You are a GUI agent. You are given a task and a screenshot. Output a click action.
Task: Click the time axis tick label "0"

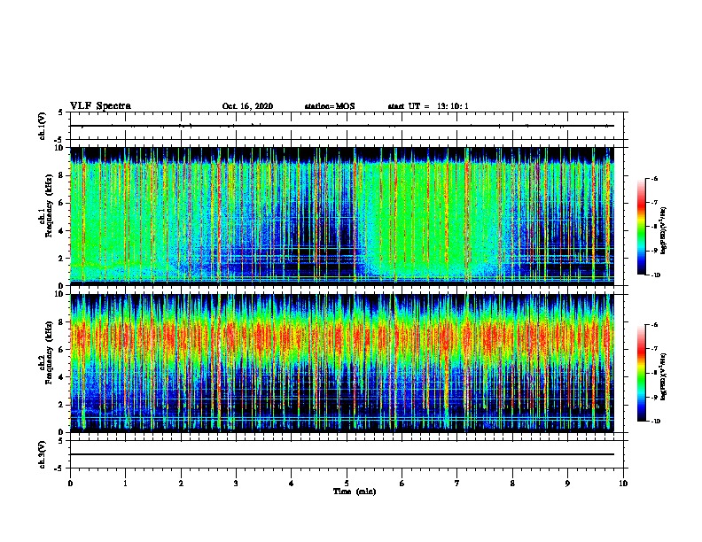point(70,484)
